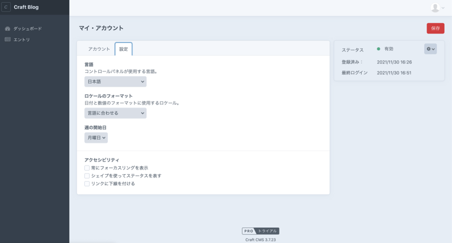Enable 常にフォーカスリングを表示 checkbox
The image size is (452, 243).
(87, 168)
